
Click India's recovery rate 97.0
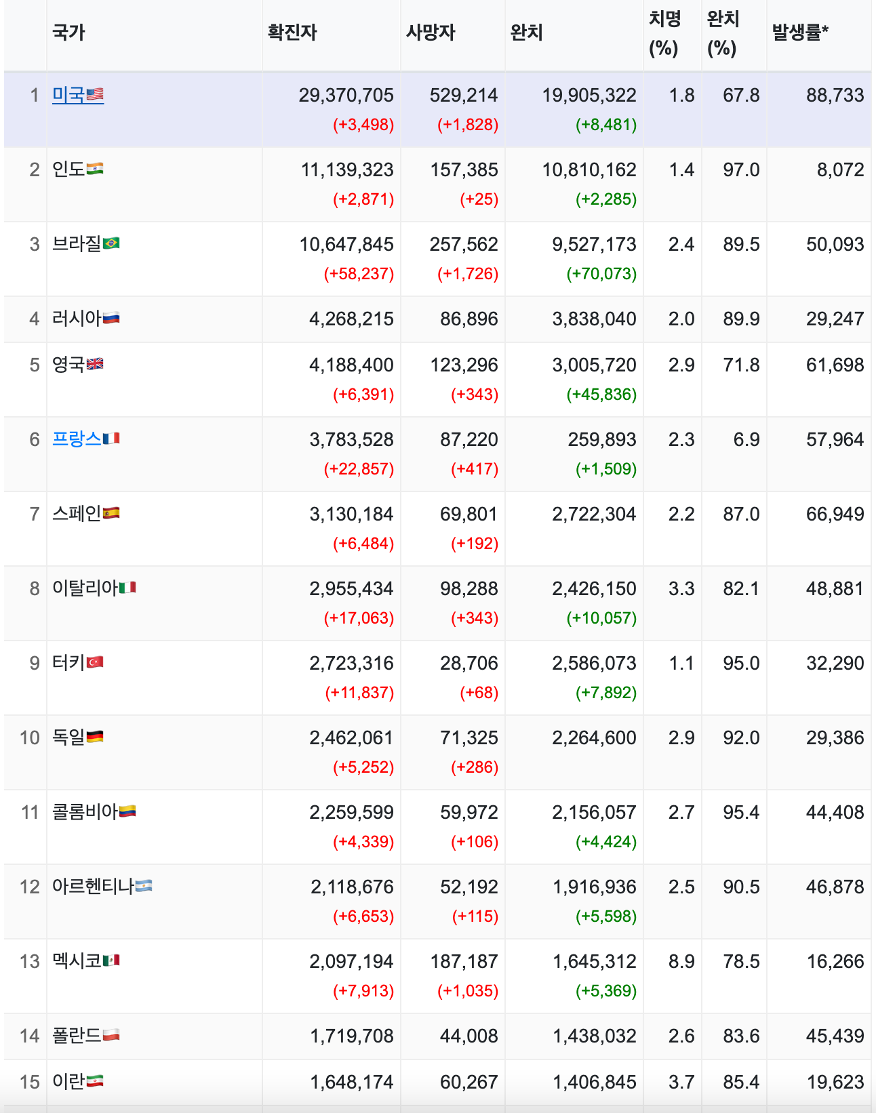coord(741,169)
